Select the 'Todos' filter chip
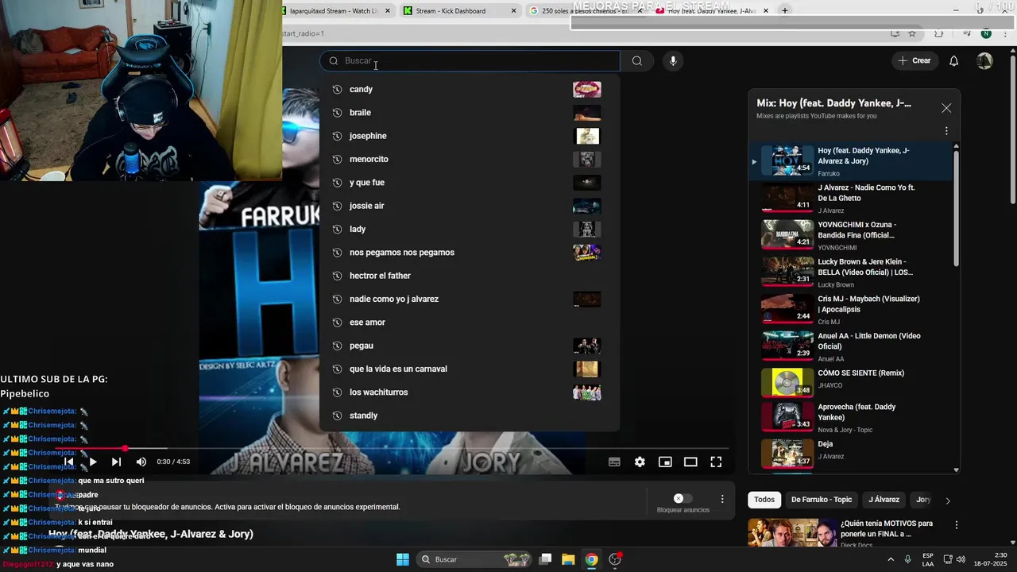Image resolution: width=1017 pixels, height=572 pixels. tap(764, 500)
